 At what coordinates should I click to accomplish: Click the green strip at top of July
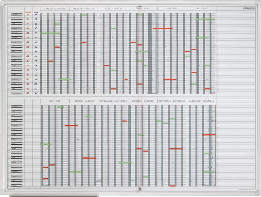61,107
